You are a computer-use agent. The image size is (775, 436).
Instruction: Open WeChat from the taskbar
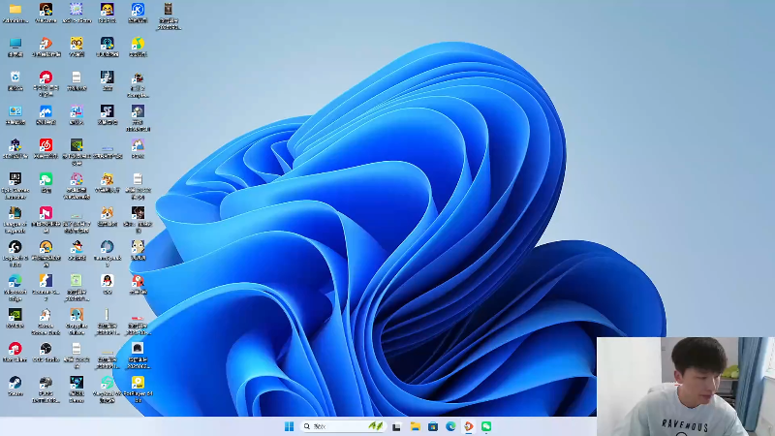(x=486, y=426)
